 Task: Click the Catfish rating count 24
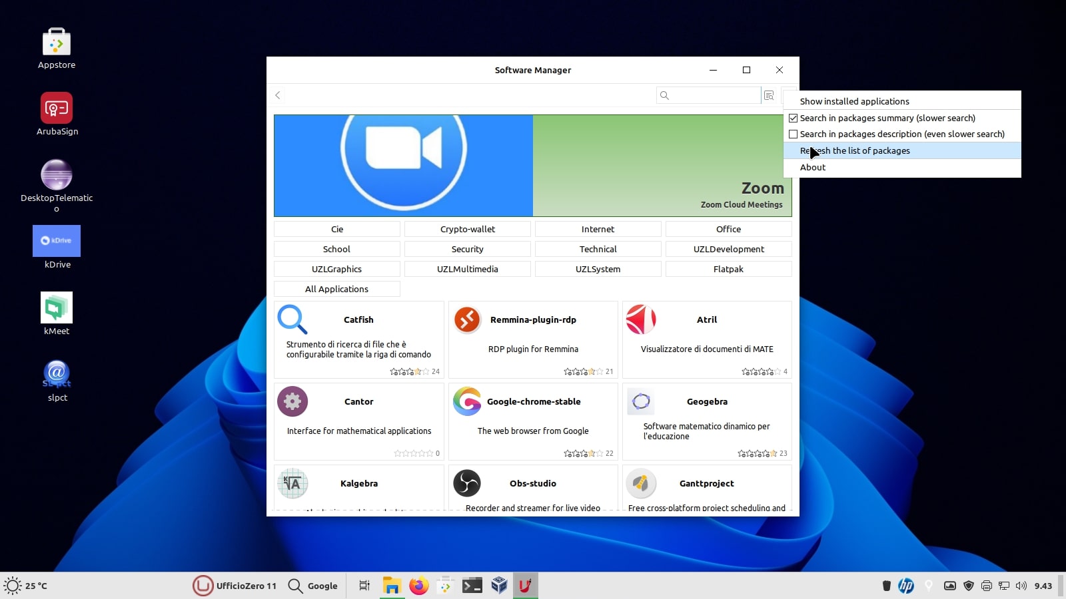point(436,371)
